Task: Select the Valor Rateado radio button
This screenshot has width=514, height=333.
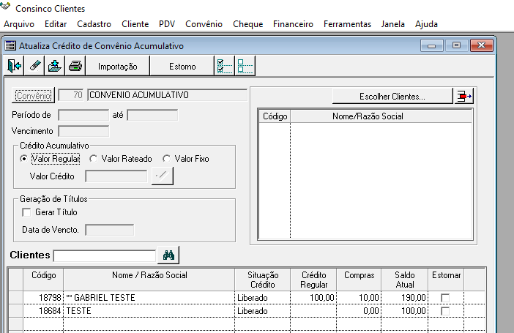Action: tap(94, 159)
